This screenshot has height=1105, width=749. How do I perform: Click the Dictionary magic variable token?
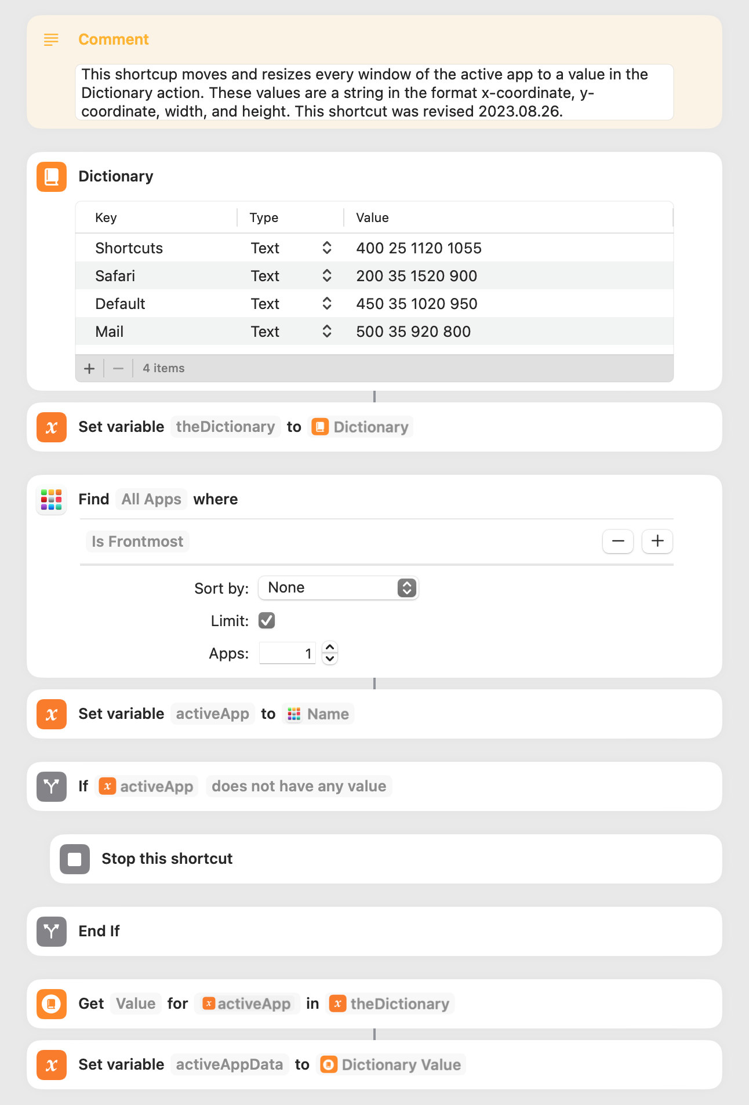[x=361, y=427]
